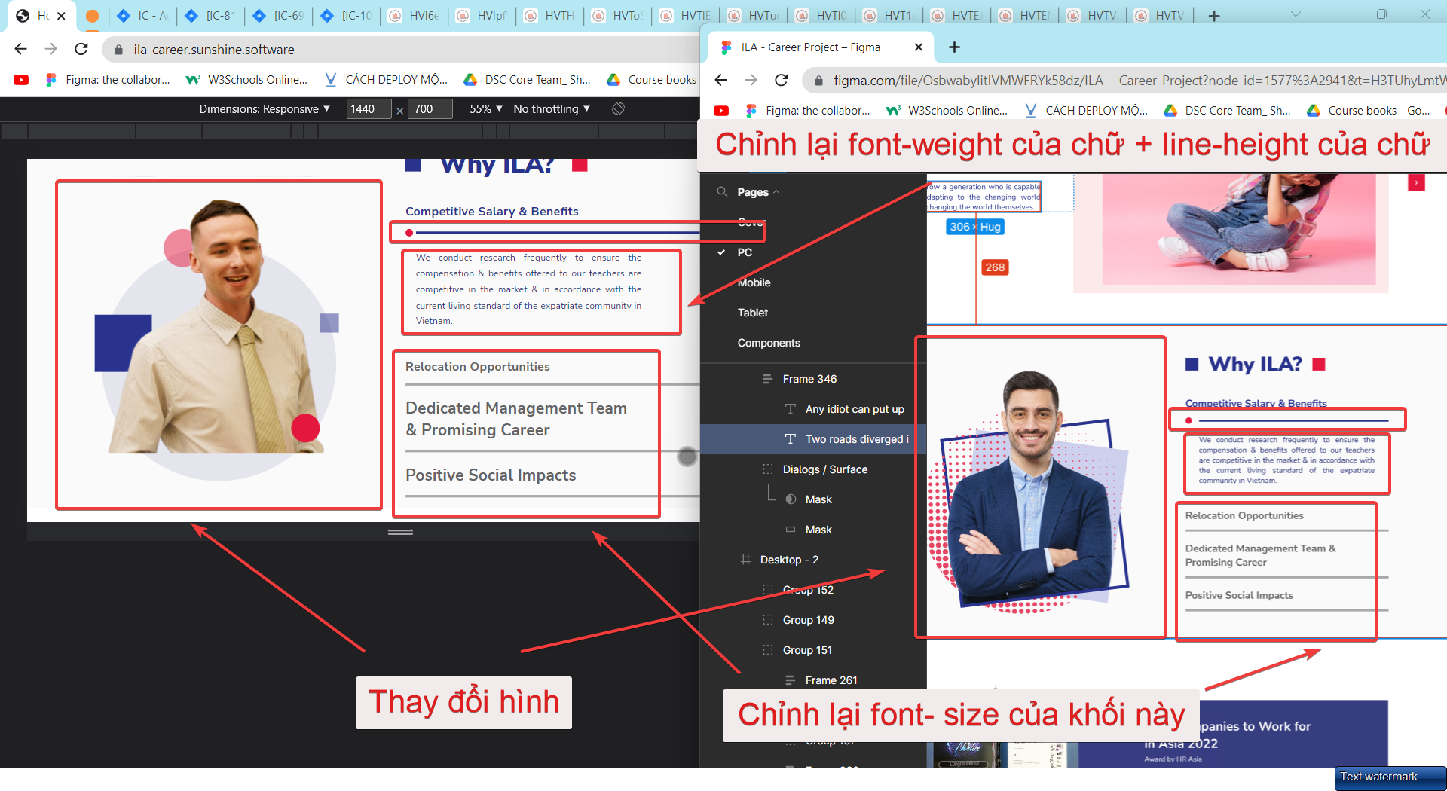Click the forward arrow in the Figma window
The image size is (1447, 791).
(x=751, y=80)
